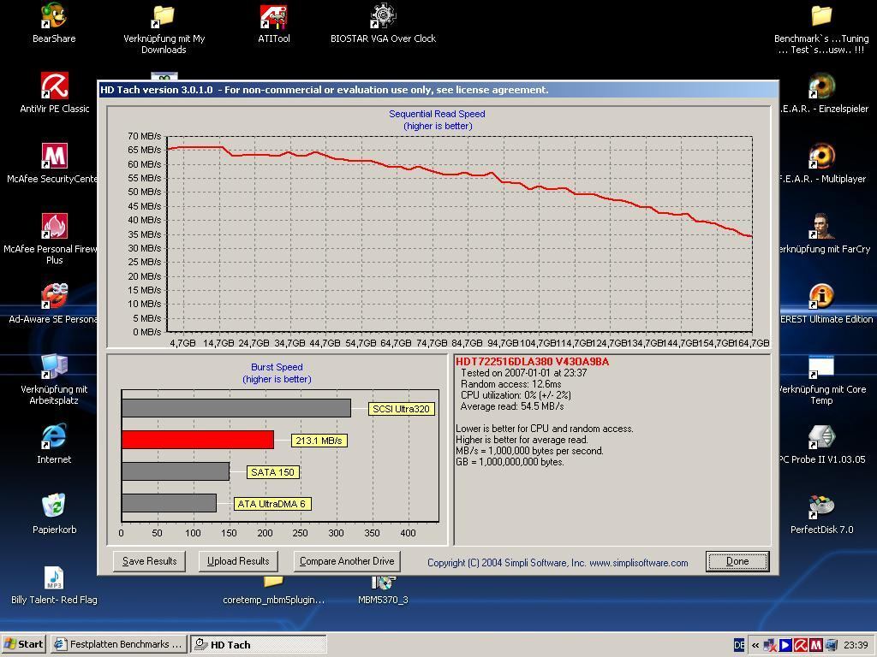This screenshot has height=657, width=877.
Task: Click the SCSI Ultra320 bar label
Action: (x=401, y=409)
